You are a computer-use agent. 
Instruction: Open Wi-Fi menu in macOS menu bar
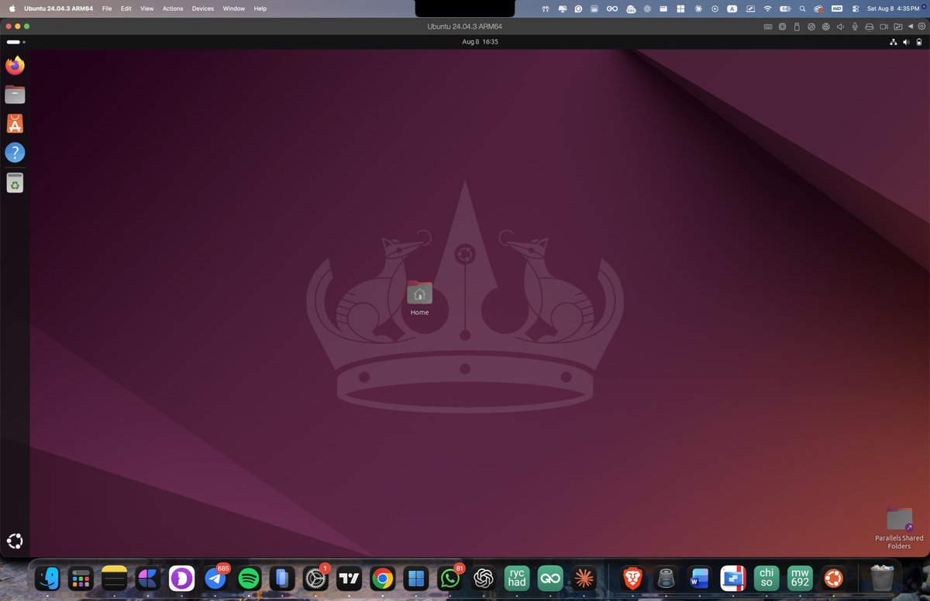tap(768, 9)
